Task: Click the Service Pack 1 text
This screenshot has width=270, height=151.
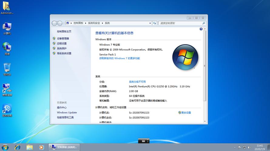Action: [107, 54]
